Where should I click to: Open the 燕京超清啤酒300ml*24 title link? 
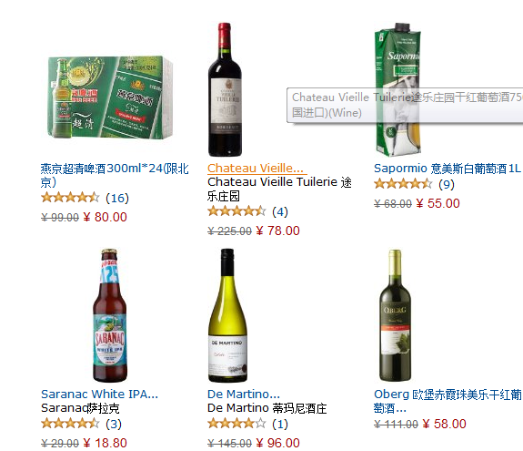click(115, 175)
